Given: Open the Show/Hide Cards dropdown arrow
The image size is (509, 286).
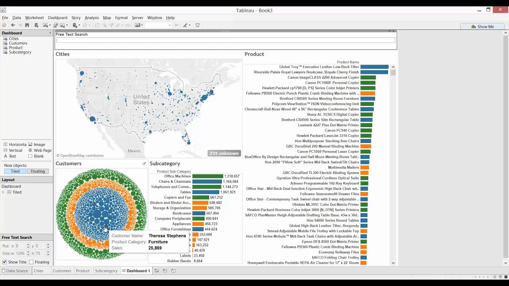Looking at the screenshot, I should click(x=142, y=25).
